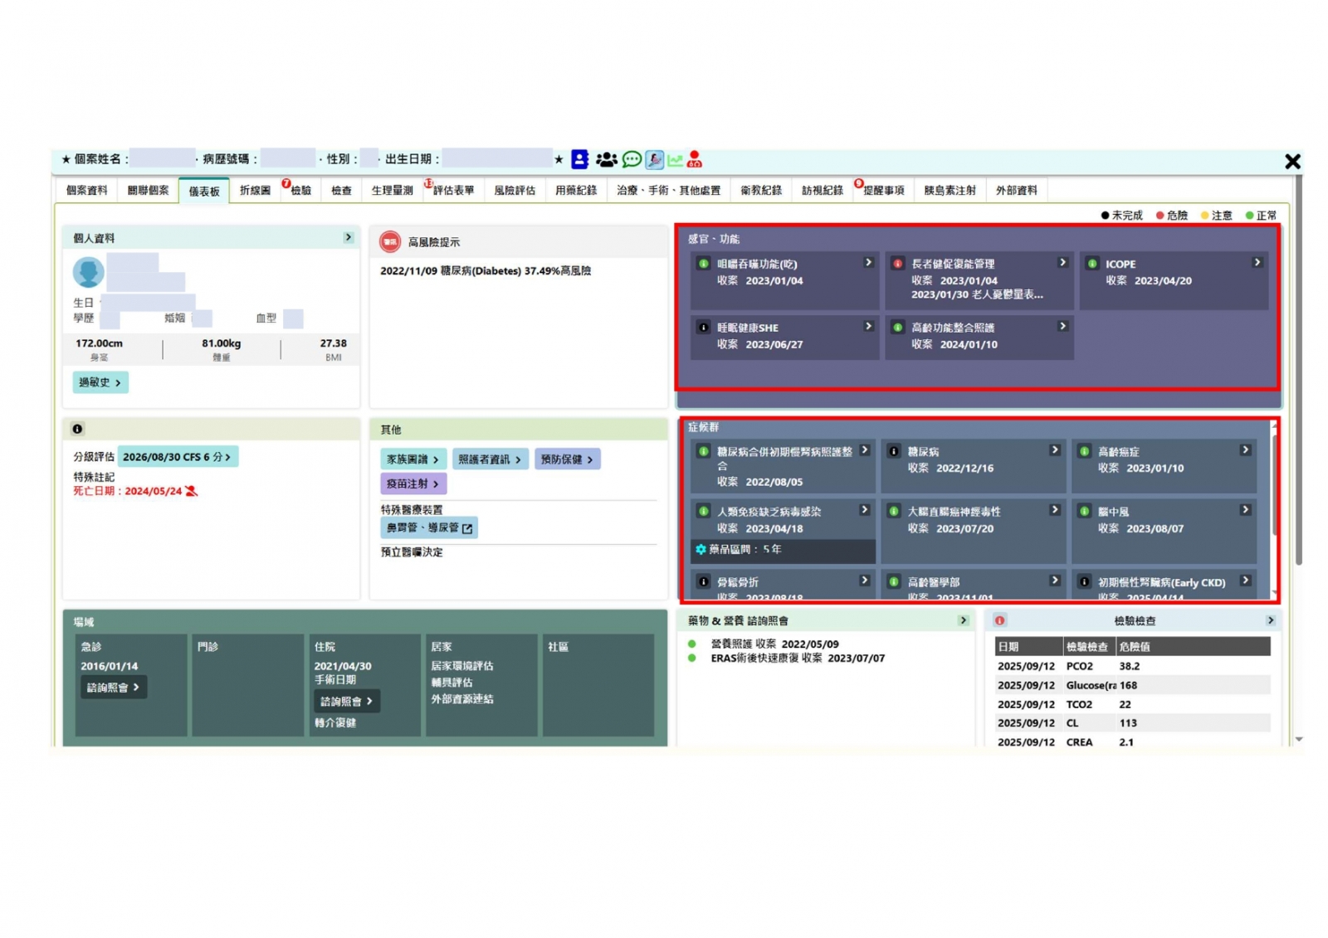
Task: Click the green line chart icon
Action: pyautogui.click(x=675, y=159)
